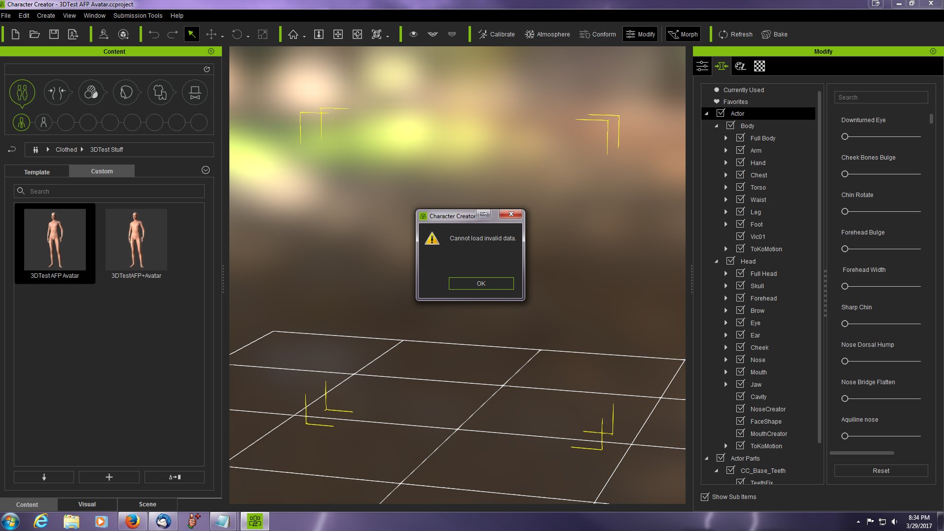This screenshot has width=944, height=531.
Task: Click the Redo arrow icon
Action: click(173, 34)
